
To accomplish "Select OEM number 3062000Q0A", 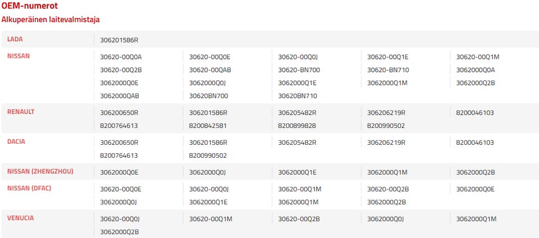I will coord(476,70).
